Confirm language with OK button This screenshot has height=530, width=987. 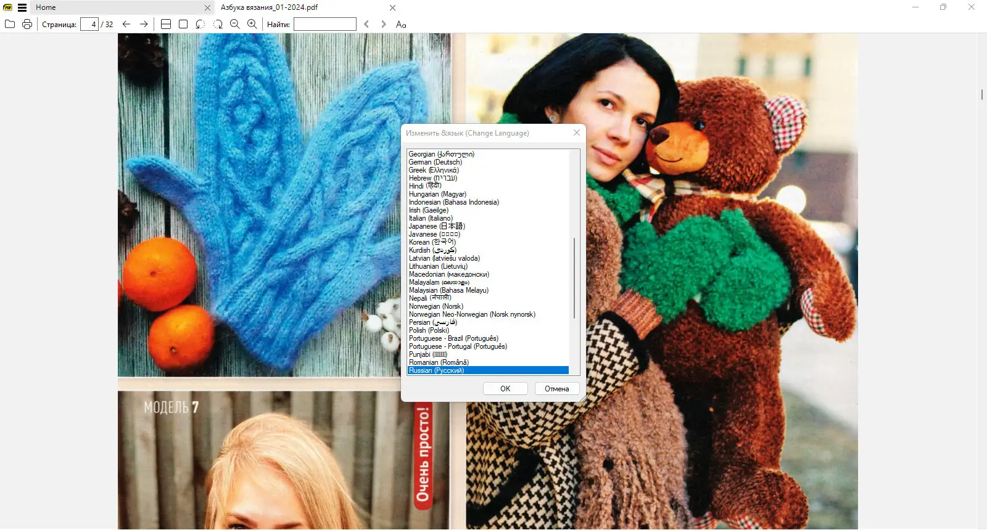pos(505,388)
